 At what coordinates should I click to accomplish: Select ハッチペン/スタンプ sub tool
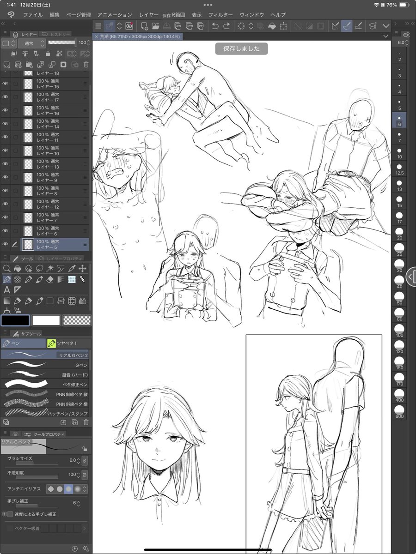point(46,413)
